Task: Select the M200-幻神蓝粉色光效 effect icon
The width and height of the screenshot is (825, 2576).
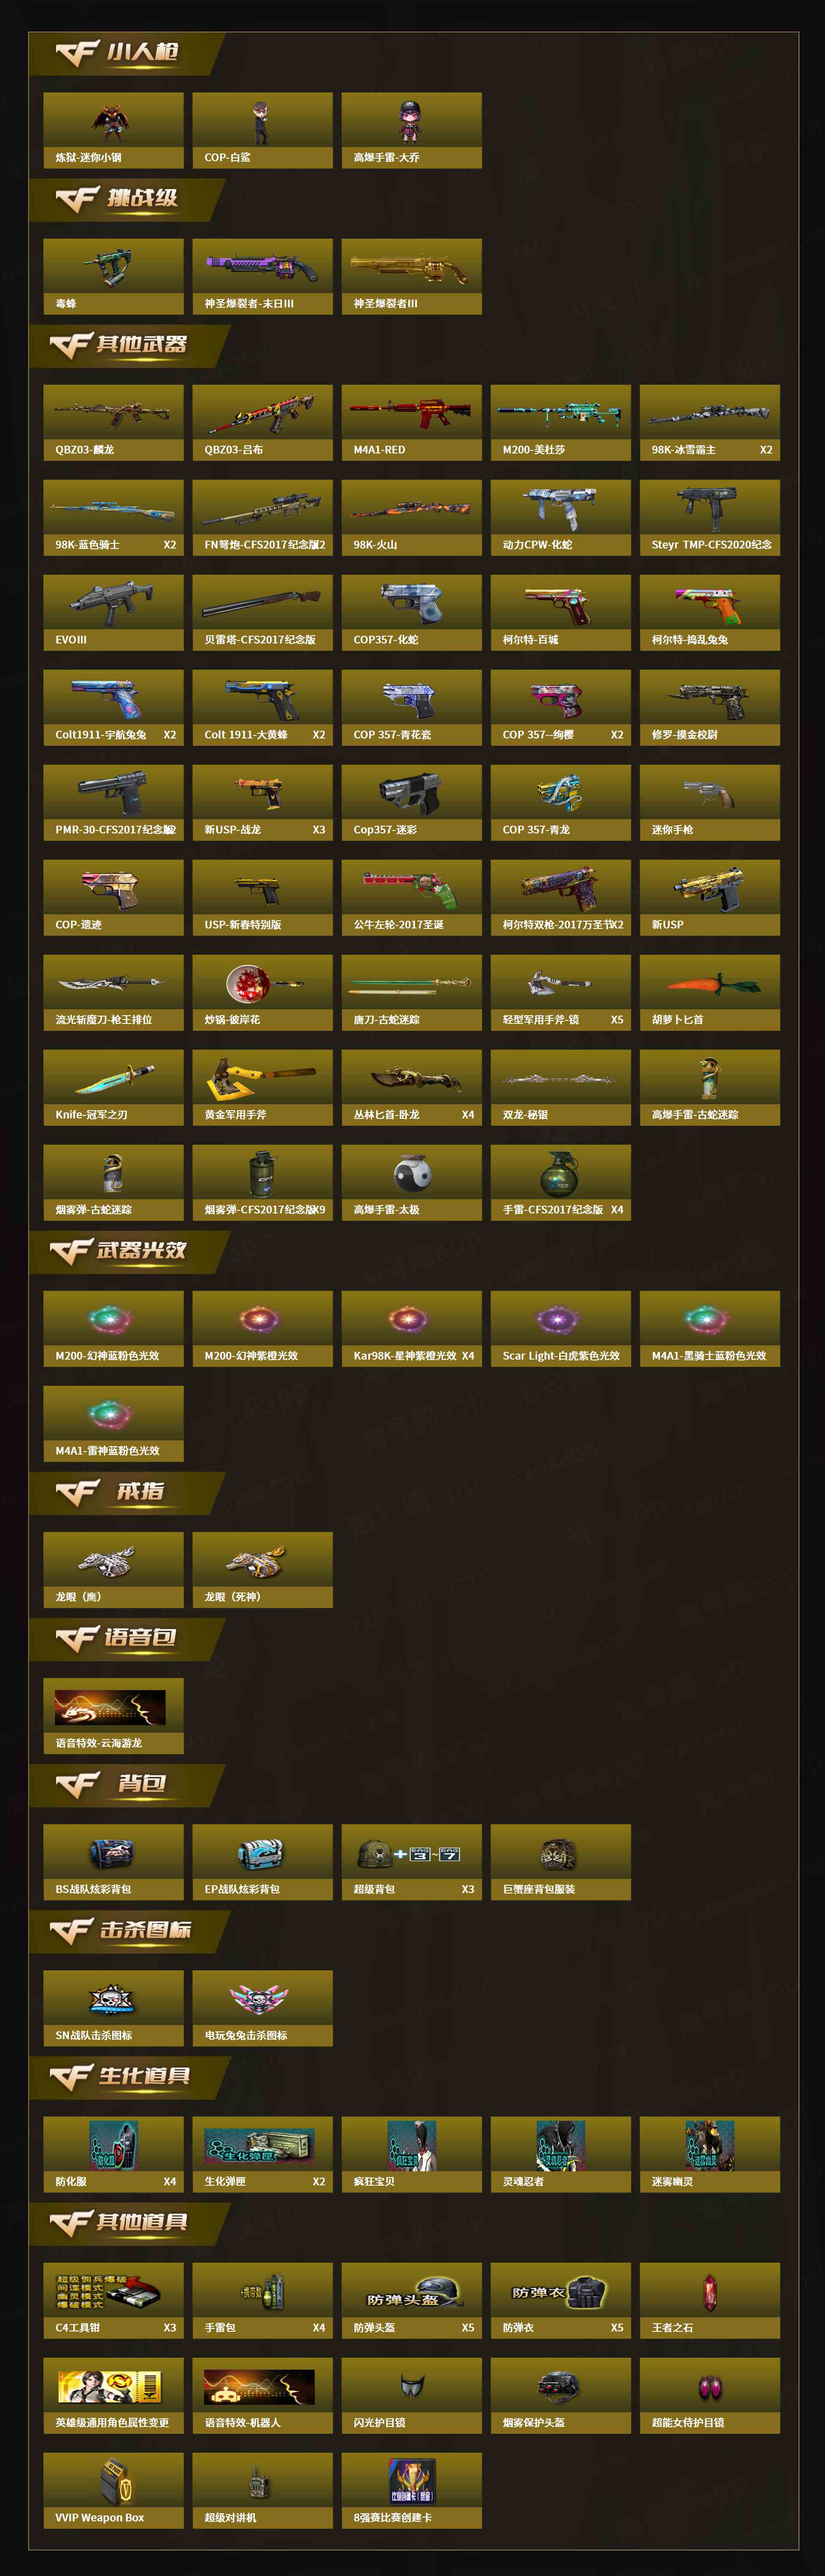Action: pos(113,1328)
